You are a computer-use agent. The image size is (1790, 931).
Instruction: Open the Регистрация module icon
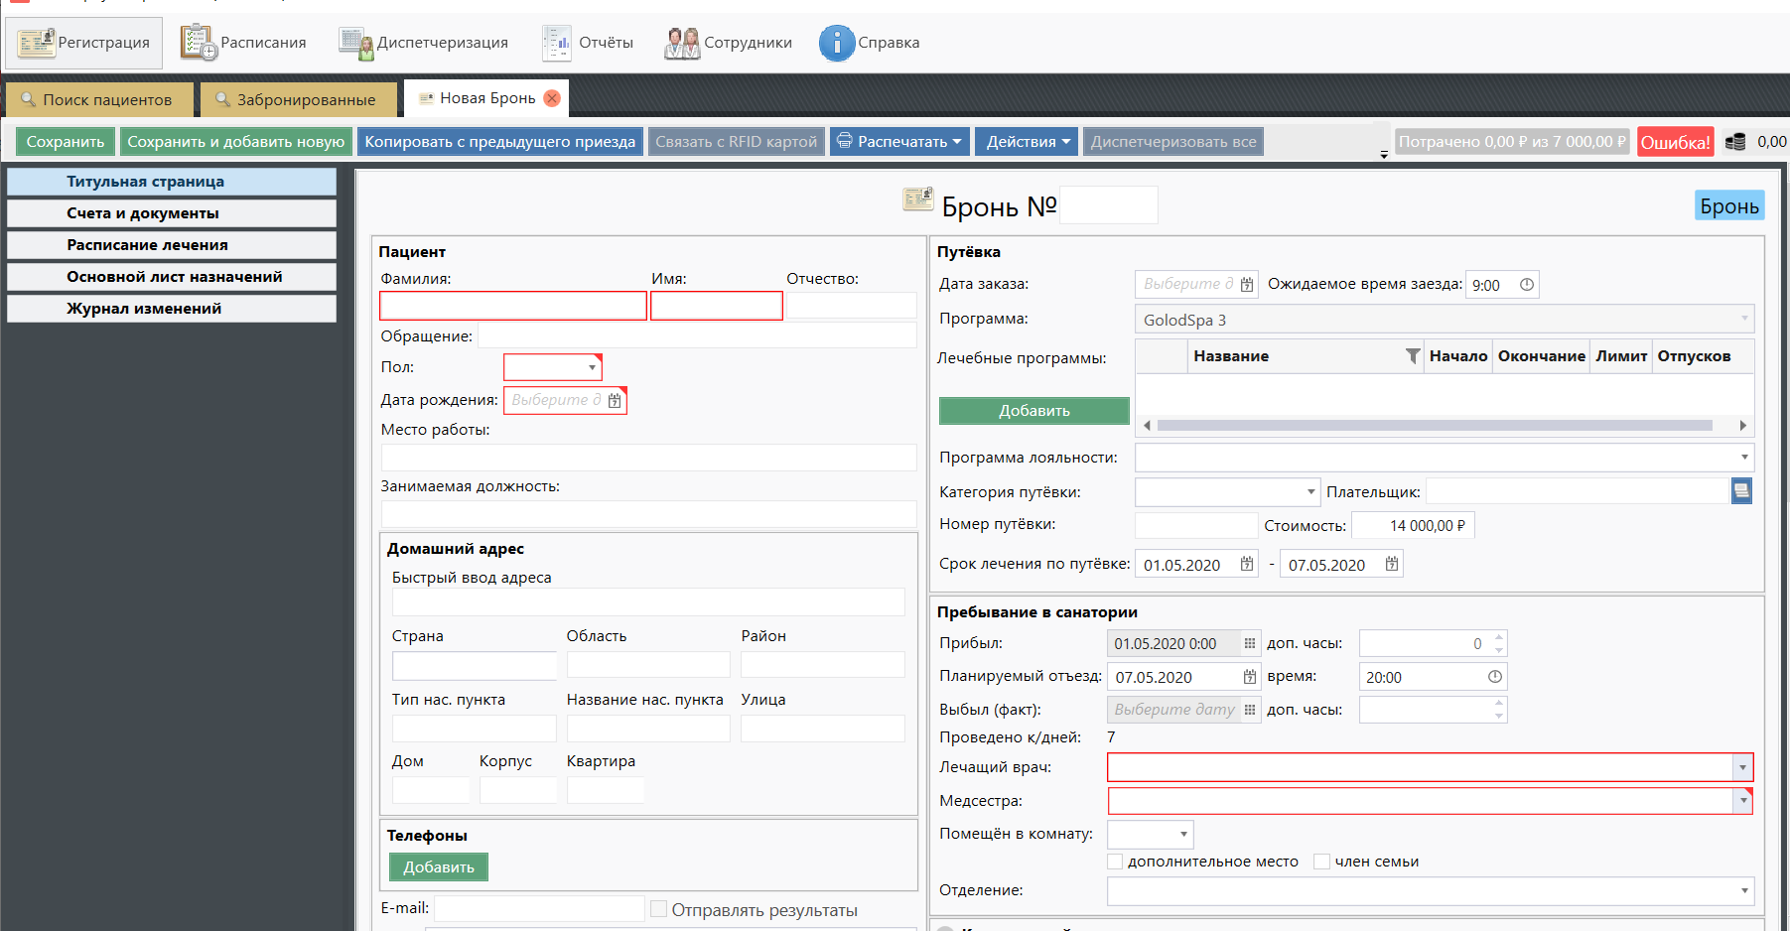(x=36, y=43)
